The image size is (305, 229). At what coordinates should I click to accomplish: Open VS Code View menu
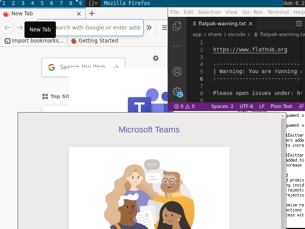(x=231, y=12)
